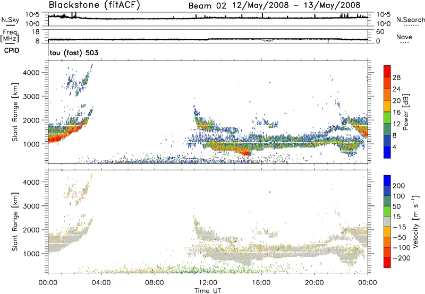Click the '04:00' time axis label
The height and width of the screenshot is (294, 425).
tap(101, 283)
